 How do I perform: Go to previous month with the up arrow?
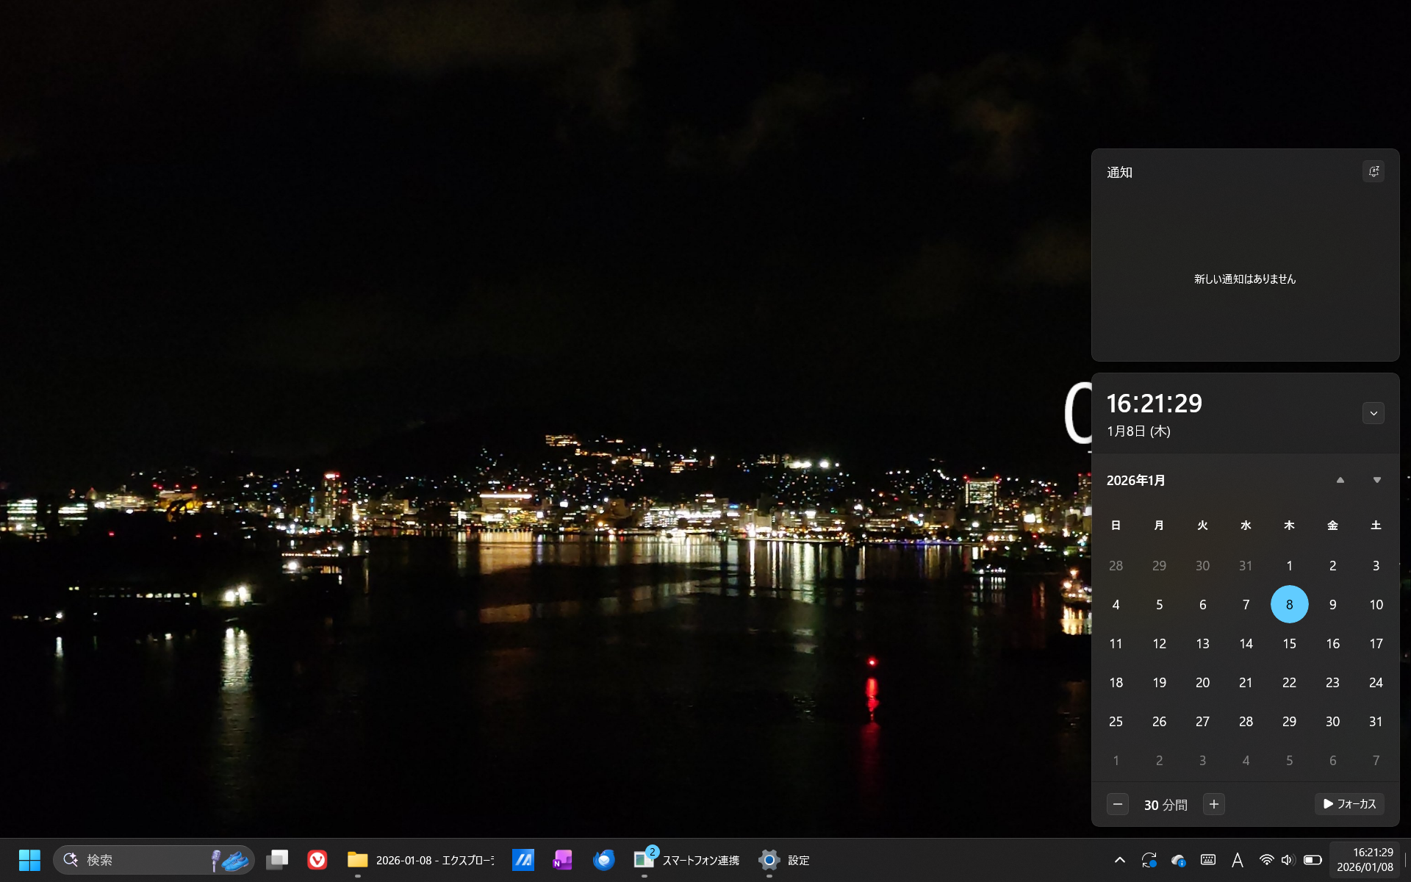click(x=1340, y=480)
